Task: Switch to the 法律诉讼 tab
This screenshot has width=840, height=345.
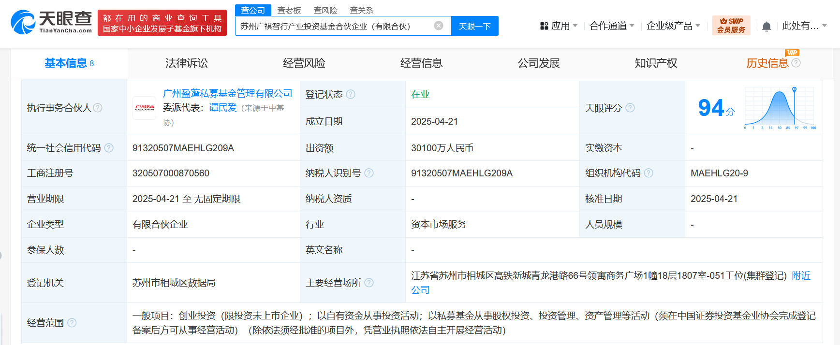Action: (x=187, y=63)
